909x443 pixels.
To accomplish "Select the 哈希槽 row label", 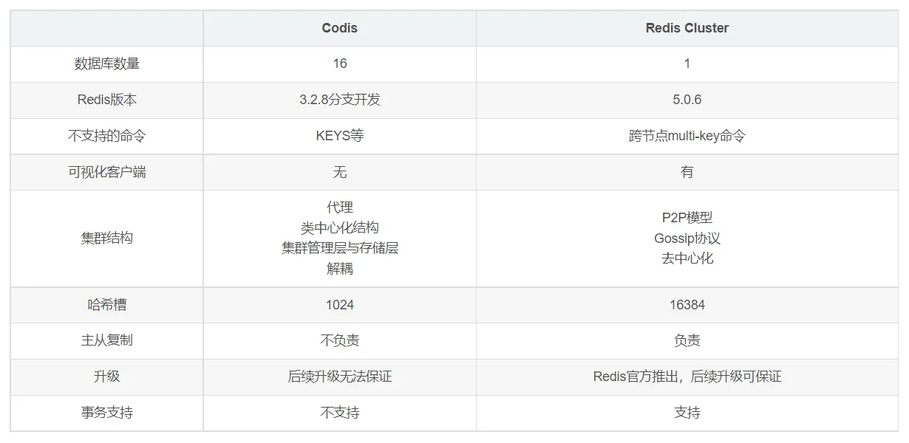I will click(107, 304).
